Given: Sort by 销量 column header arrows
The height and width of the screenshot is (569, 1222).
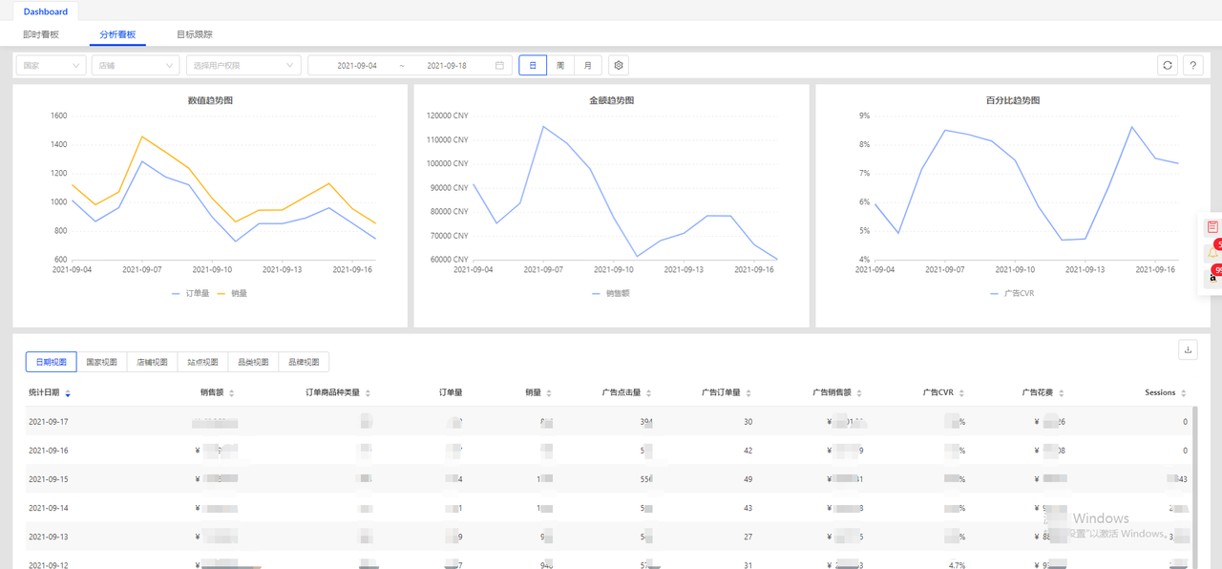Looking at the screenshot, I should pos(549,392).
